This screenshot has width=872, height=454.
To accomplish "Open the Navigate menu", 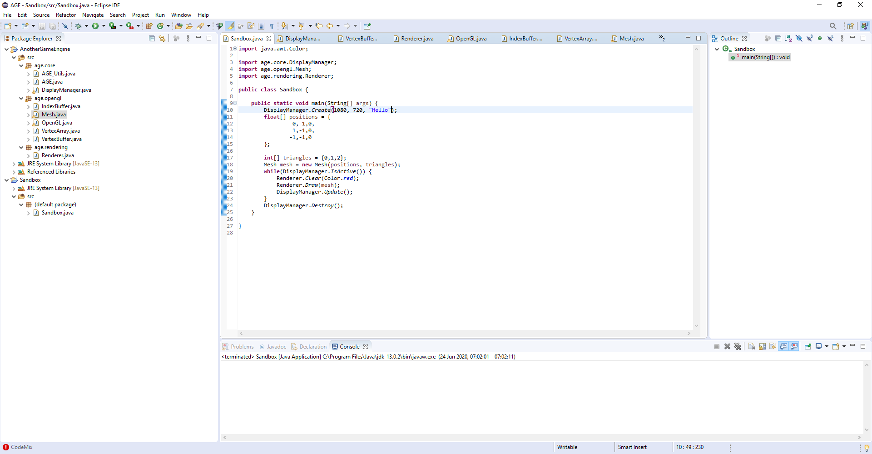I will [x=93, y=15].
